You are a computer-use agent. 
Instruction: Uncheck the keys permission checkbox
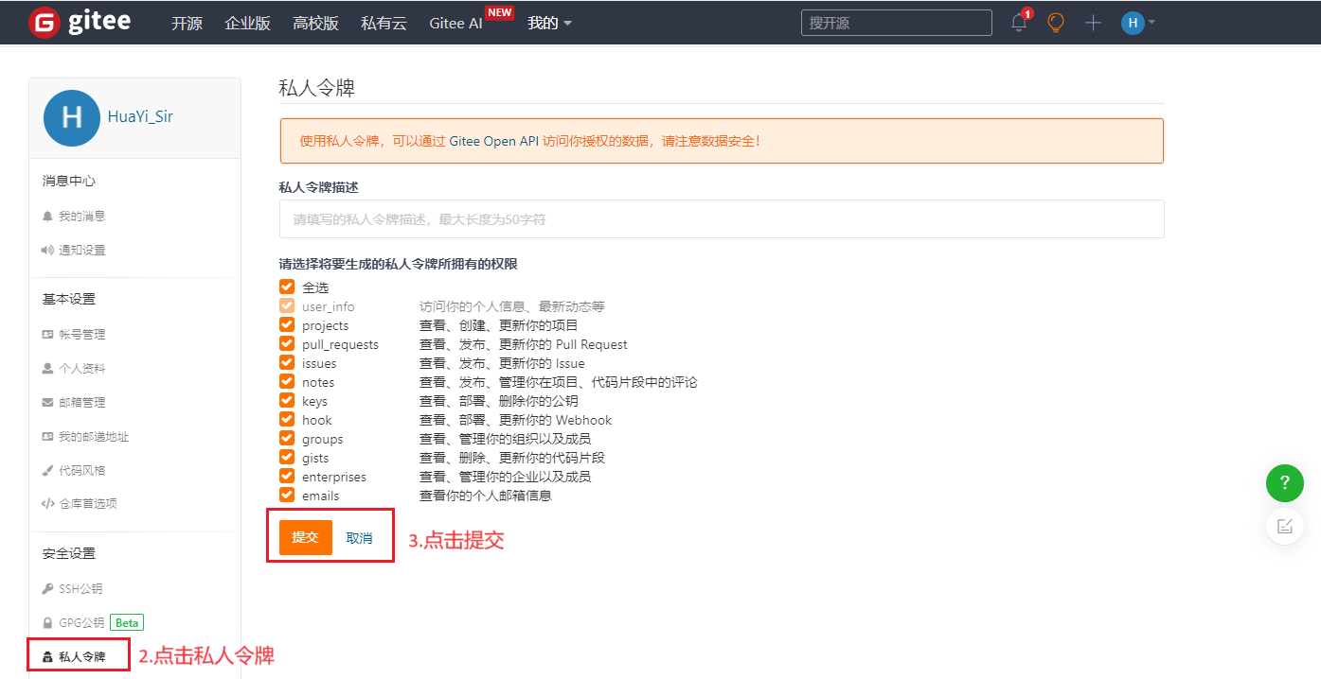point(287,400)
